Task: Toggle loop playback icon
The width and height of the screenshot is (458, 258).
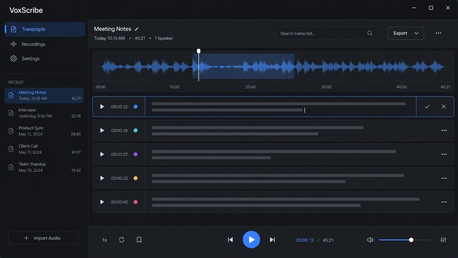Action: coord(122,240)
